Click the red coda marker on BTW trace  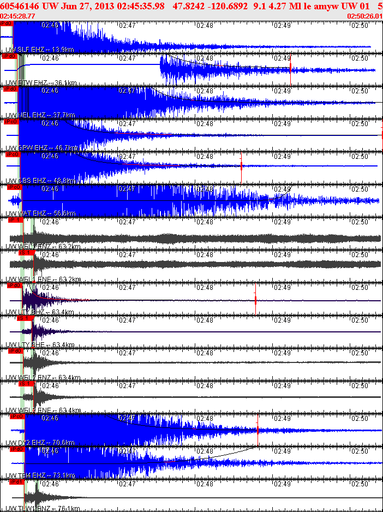[290, 69]
